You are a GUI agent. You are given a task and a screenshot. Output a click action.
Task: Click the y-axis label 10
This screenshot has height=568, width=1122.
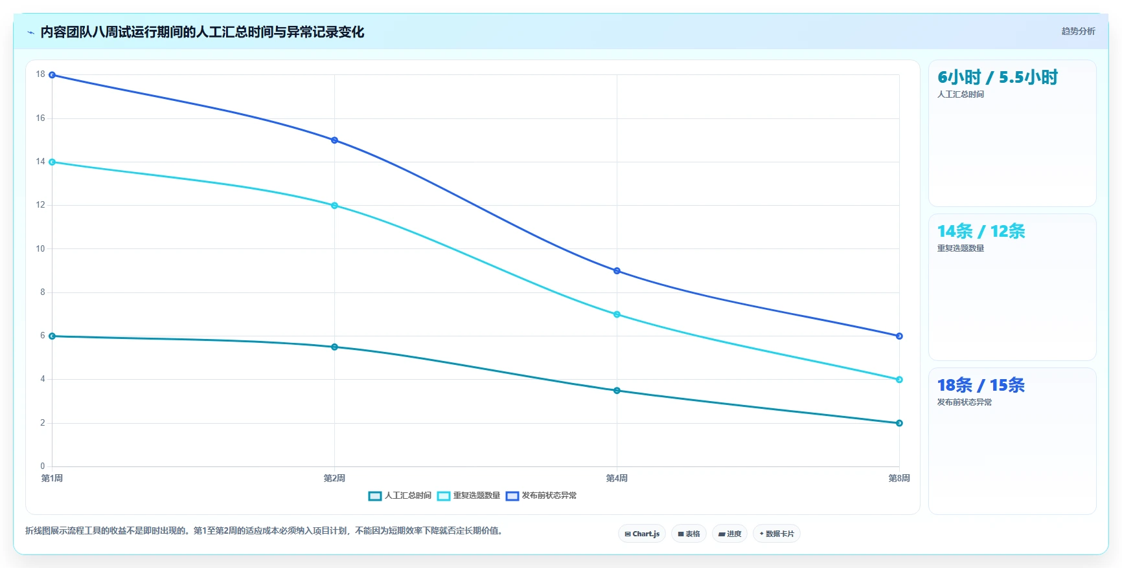tap(41, 249)
